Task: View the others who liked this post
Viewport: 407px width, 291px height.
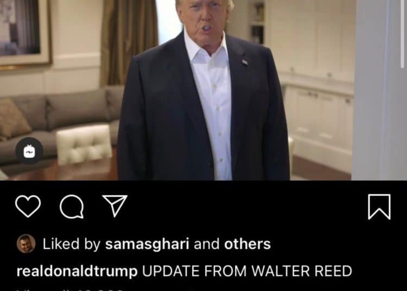Action: tap(247, 244)
